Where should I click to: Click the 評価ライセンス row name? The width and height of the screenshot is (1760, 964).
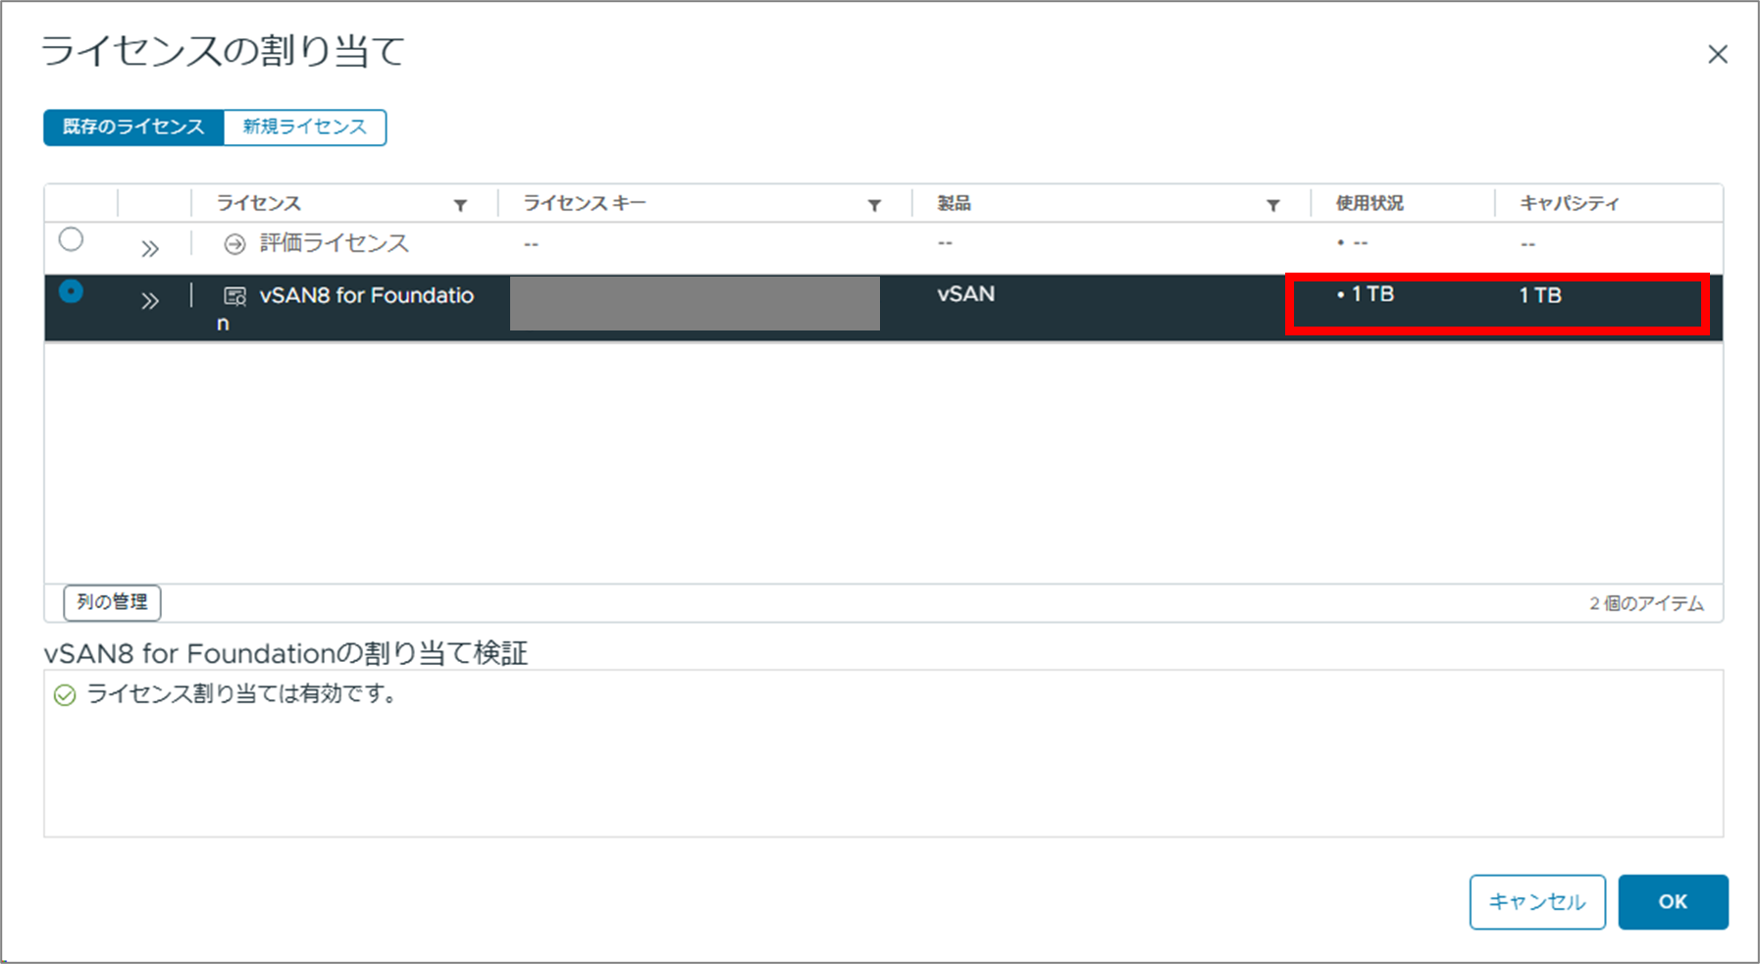(x=335, y=243)
